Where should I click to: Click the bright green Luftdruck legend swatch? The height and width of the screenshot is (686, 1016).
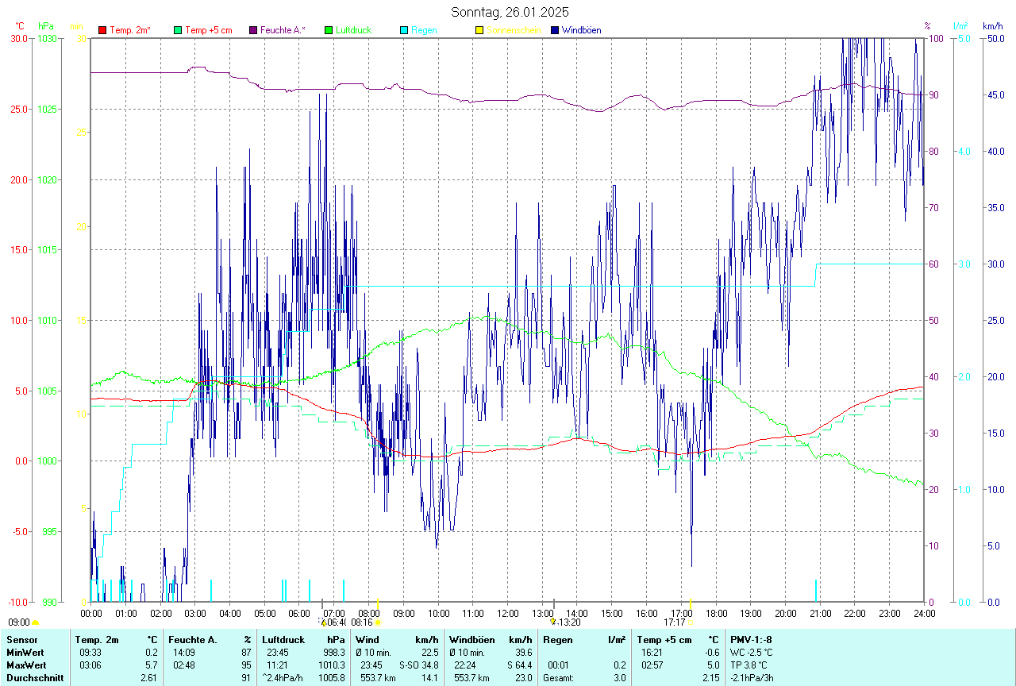point(329,30)
